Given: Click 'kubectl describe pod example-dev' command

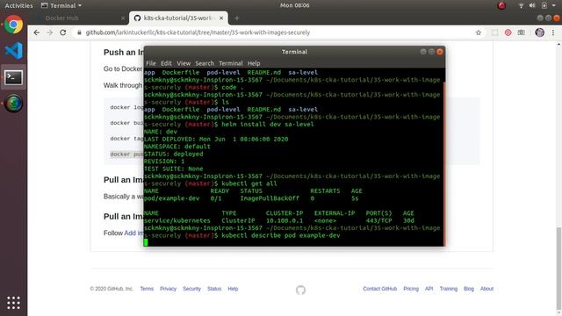Looking at the screenshot, I should click(x=281, y=235).
